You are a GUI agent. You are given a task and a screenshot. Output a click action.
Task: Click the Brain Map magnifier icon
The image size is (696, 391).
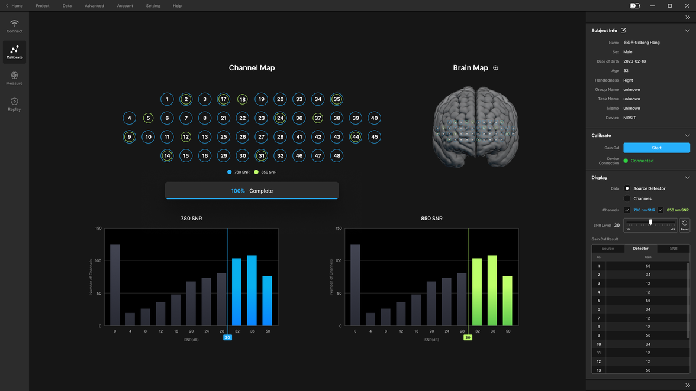pos(495,68)
